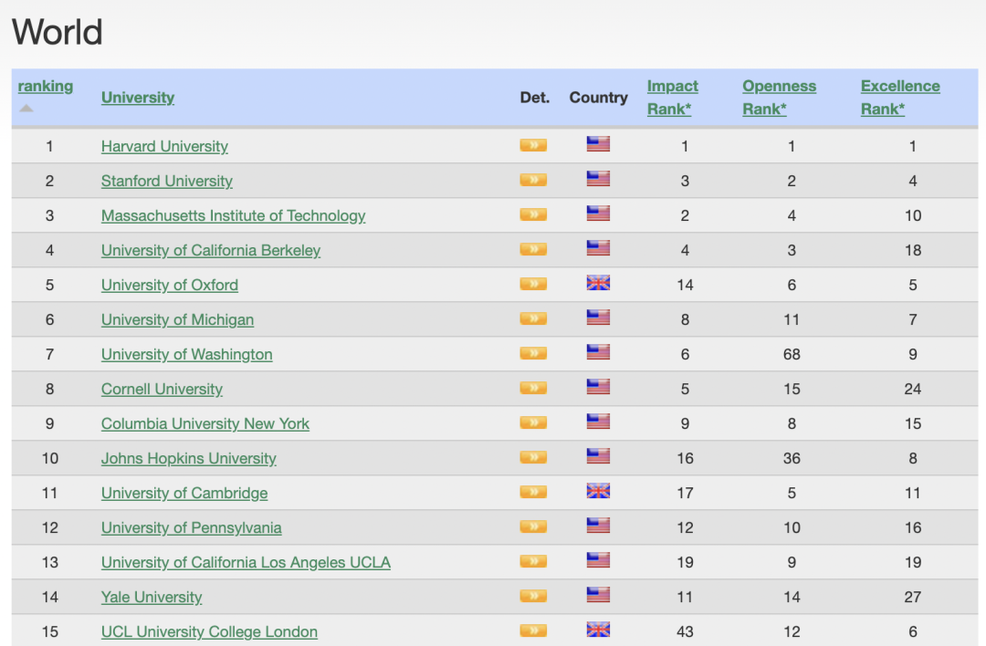
Task: Click Excellence Rank value 24 for Cornell
Action: click(913, 389)
